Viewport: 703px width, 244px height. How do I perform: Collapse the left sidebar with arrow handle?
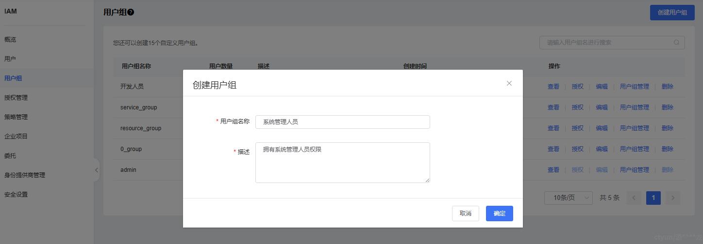pyautogui.click(x=96, y=170)
